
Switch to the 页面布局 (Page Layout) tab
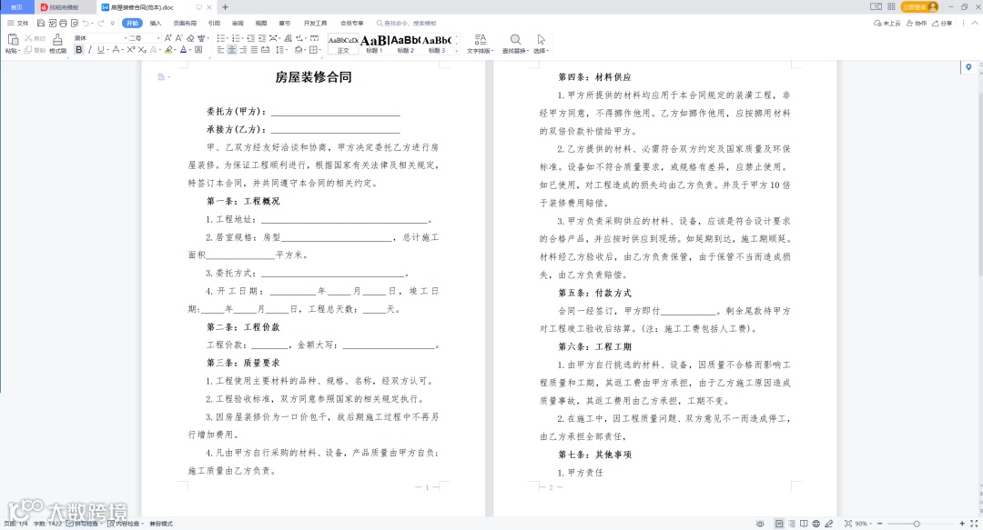point(185,23)
